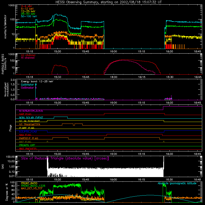Screen dimensions: 205x205
Task: Select the HI channel legend label
Action: [x=28, y=58]
